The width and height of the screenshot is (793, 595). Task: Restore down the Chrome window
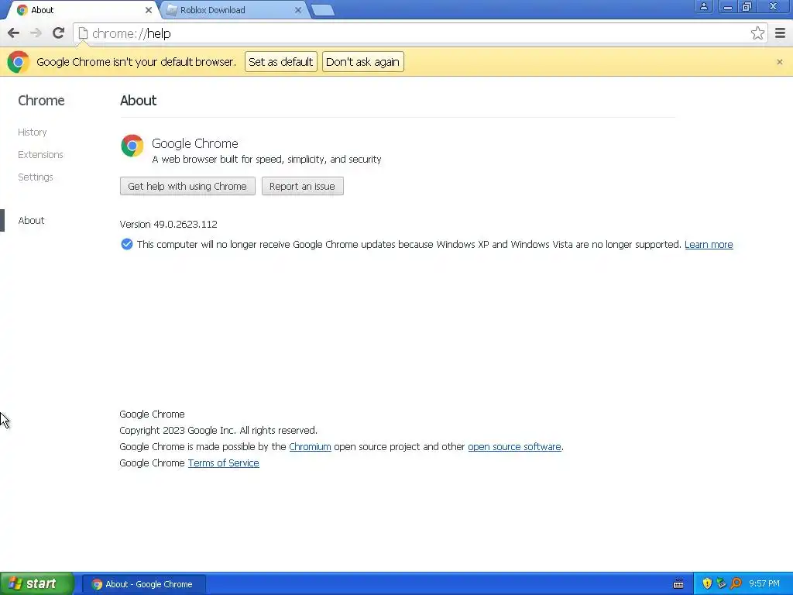tap(747, 6)
